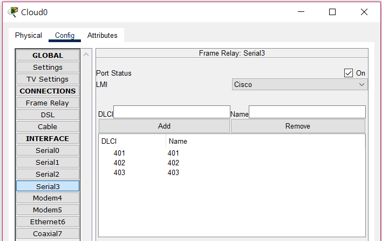Click the CONNECTIONS section header
Viewport: 382px width, 241px height.
pos(47,91)
